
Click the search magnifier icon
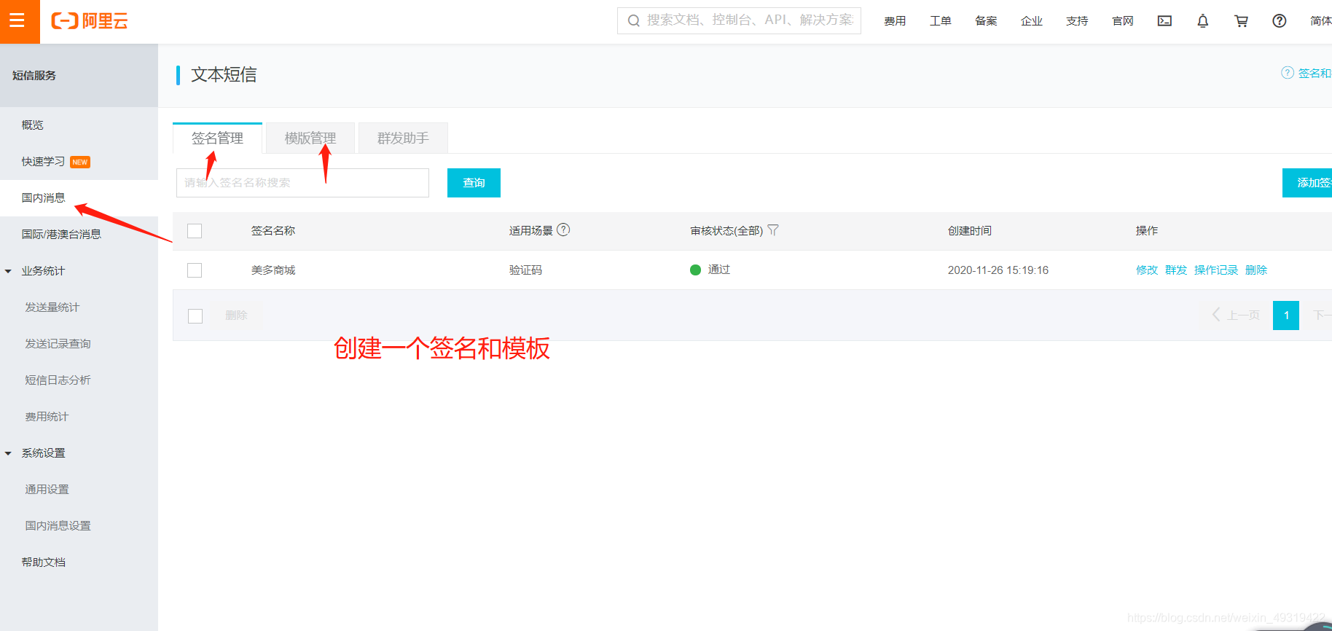tap(634, 20)
